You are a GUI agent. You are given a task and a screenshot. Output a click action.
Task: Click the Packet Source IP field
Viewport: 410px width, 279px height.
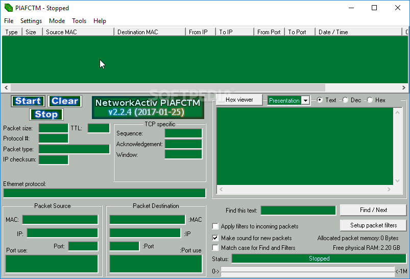pyautogui.click(x=62, y=233)
